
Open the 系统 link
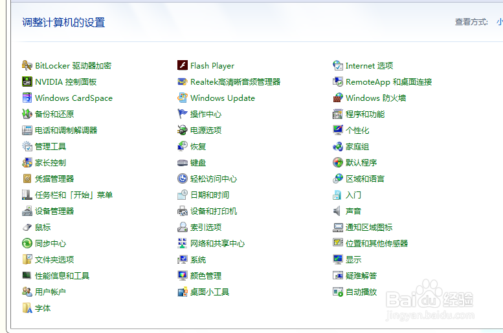pyautogui.click(x=198, y=259)
